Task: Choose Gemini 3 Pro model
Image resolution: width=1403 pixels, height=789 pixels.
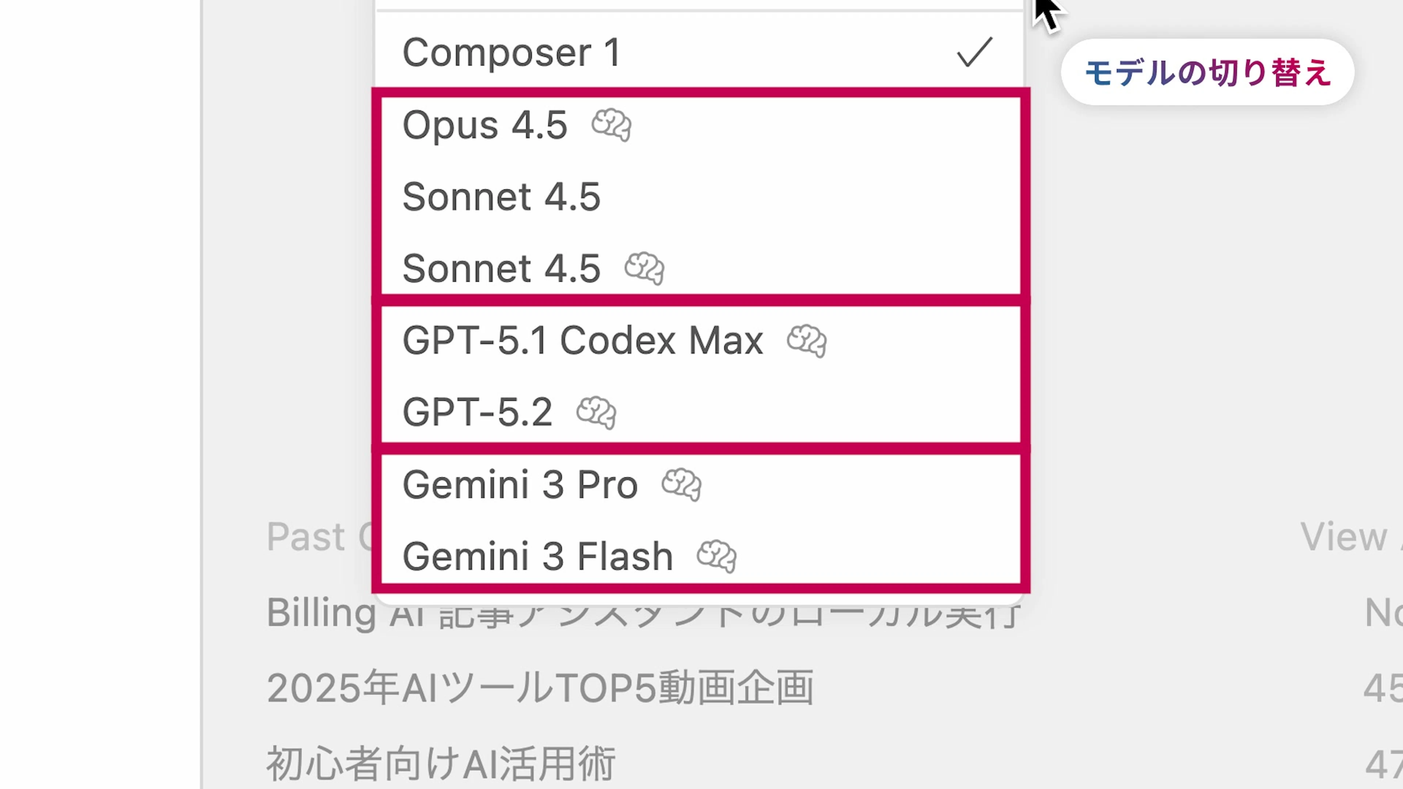Action: [520, 484]
